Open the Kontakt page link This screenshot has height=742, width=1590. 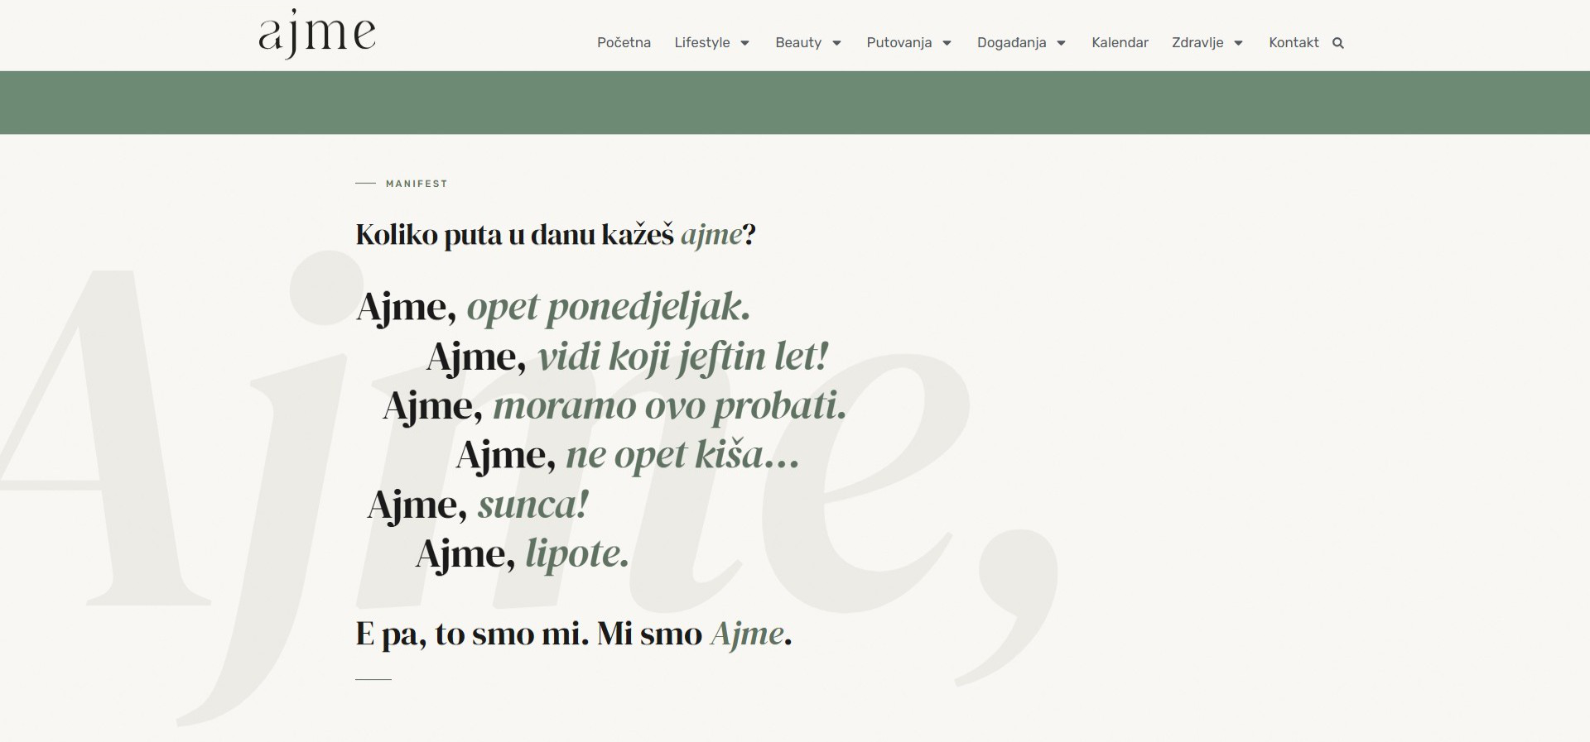pyautogui.click(x=1294, y=42)
